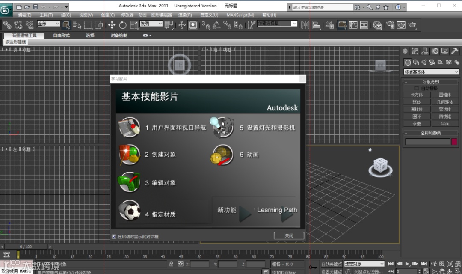Activate Select and Rotate tool

click(123, 25)
